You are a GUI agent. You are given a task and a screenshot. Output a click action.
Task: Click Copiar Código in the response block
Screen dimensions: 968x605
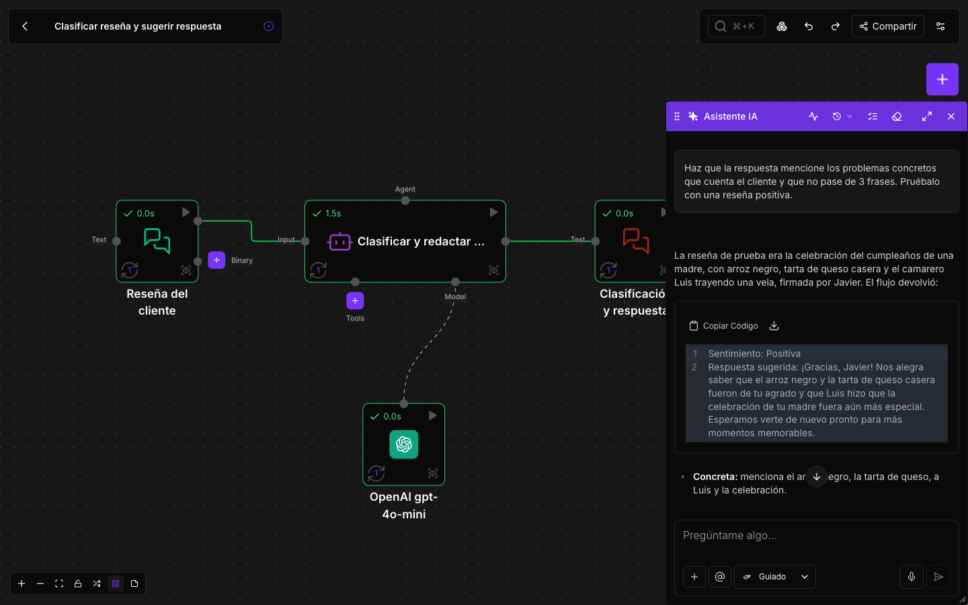click(x=723, y=326)
